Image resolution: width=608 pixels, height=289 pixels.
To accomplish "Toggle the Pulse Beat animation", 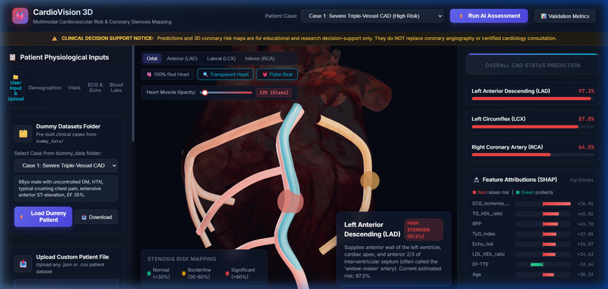I will pos(277,74).
